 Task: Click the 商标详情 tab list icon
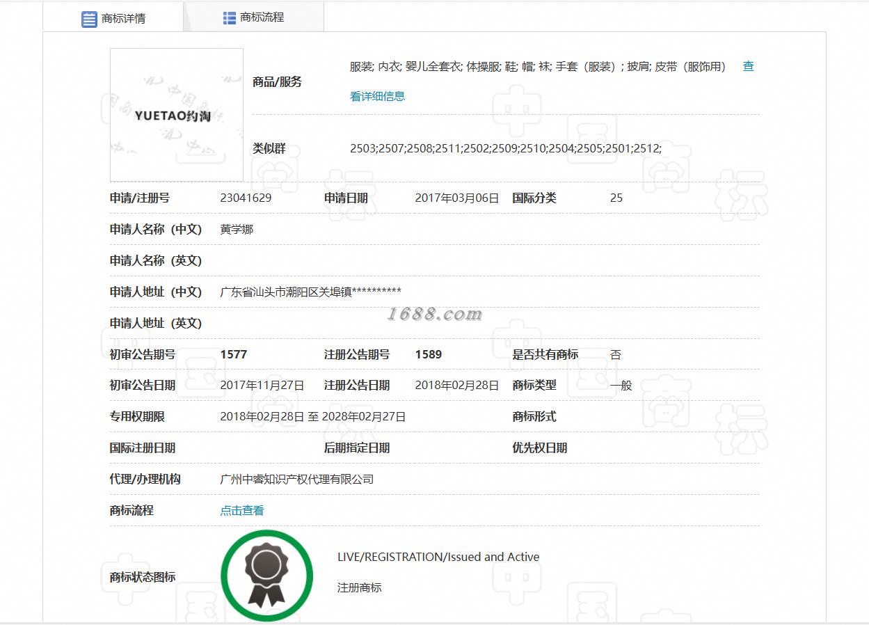(89, 19)
